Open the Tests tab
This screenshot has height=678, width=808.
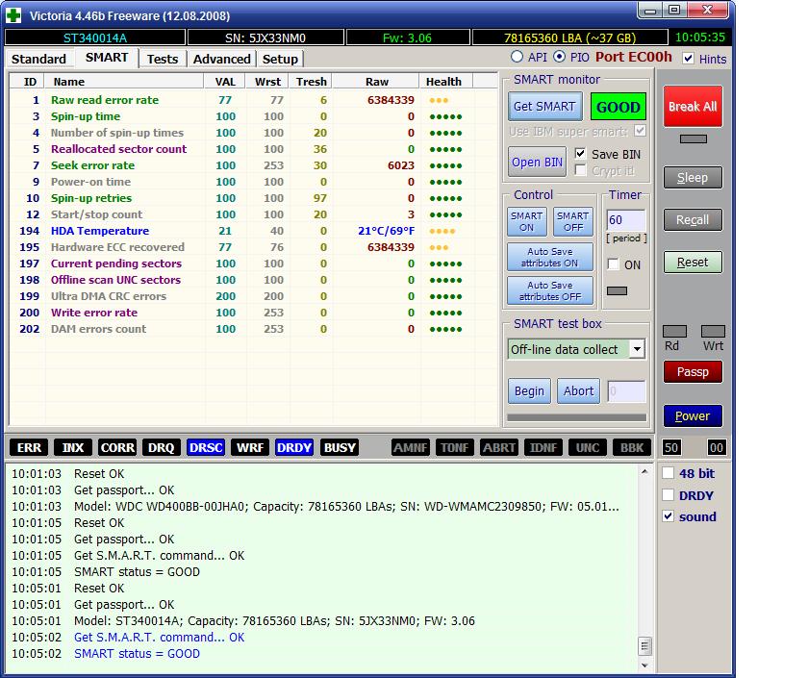tap(162, 59)
